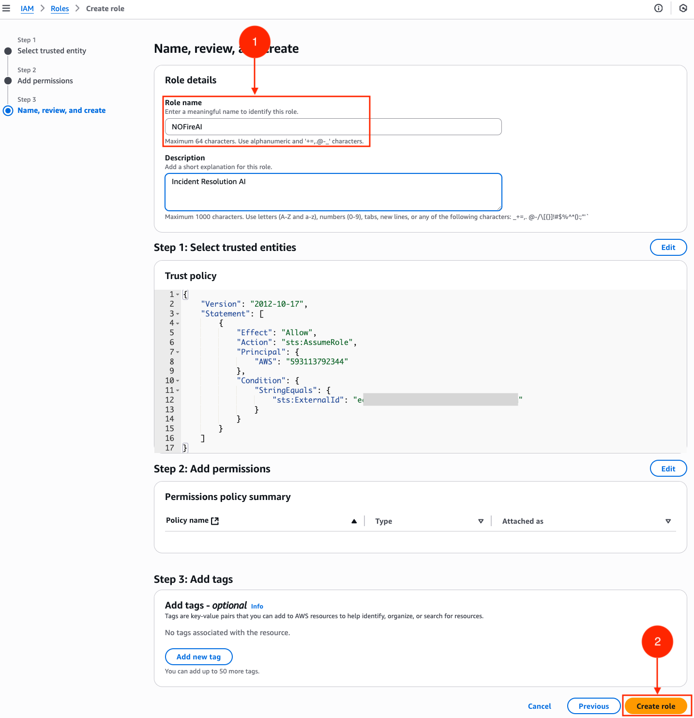Click the Create role button
Screen dimensions: 694x718
click(656, 706)
